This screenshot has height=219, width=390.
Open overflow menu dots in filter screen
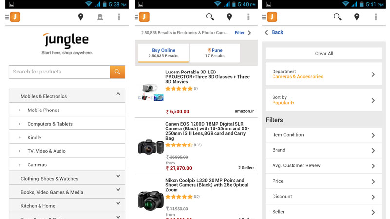[x=376, y=17]
